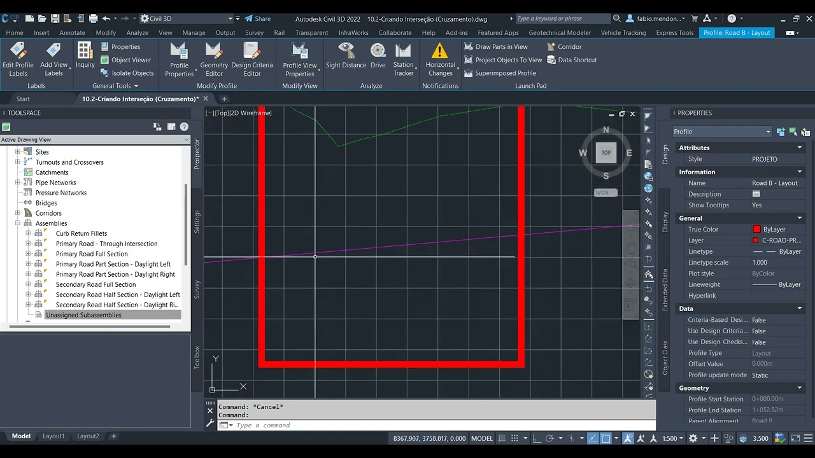815x458 pixels.
Task: Toggle MODEL space button in status bar
Action: pyautogui.click(x=482, y=438)
